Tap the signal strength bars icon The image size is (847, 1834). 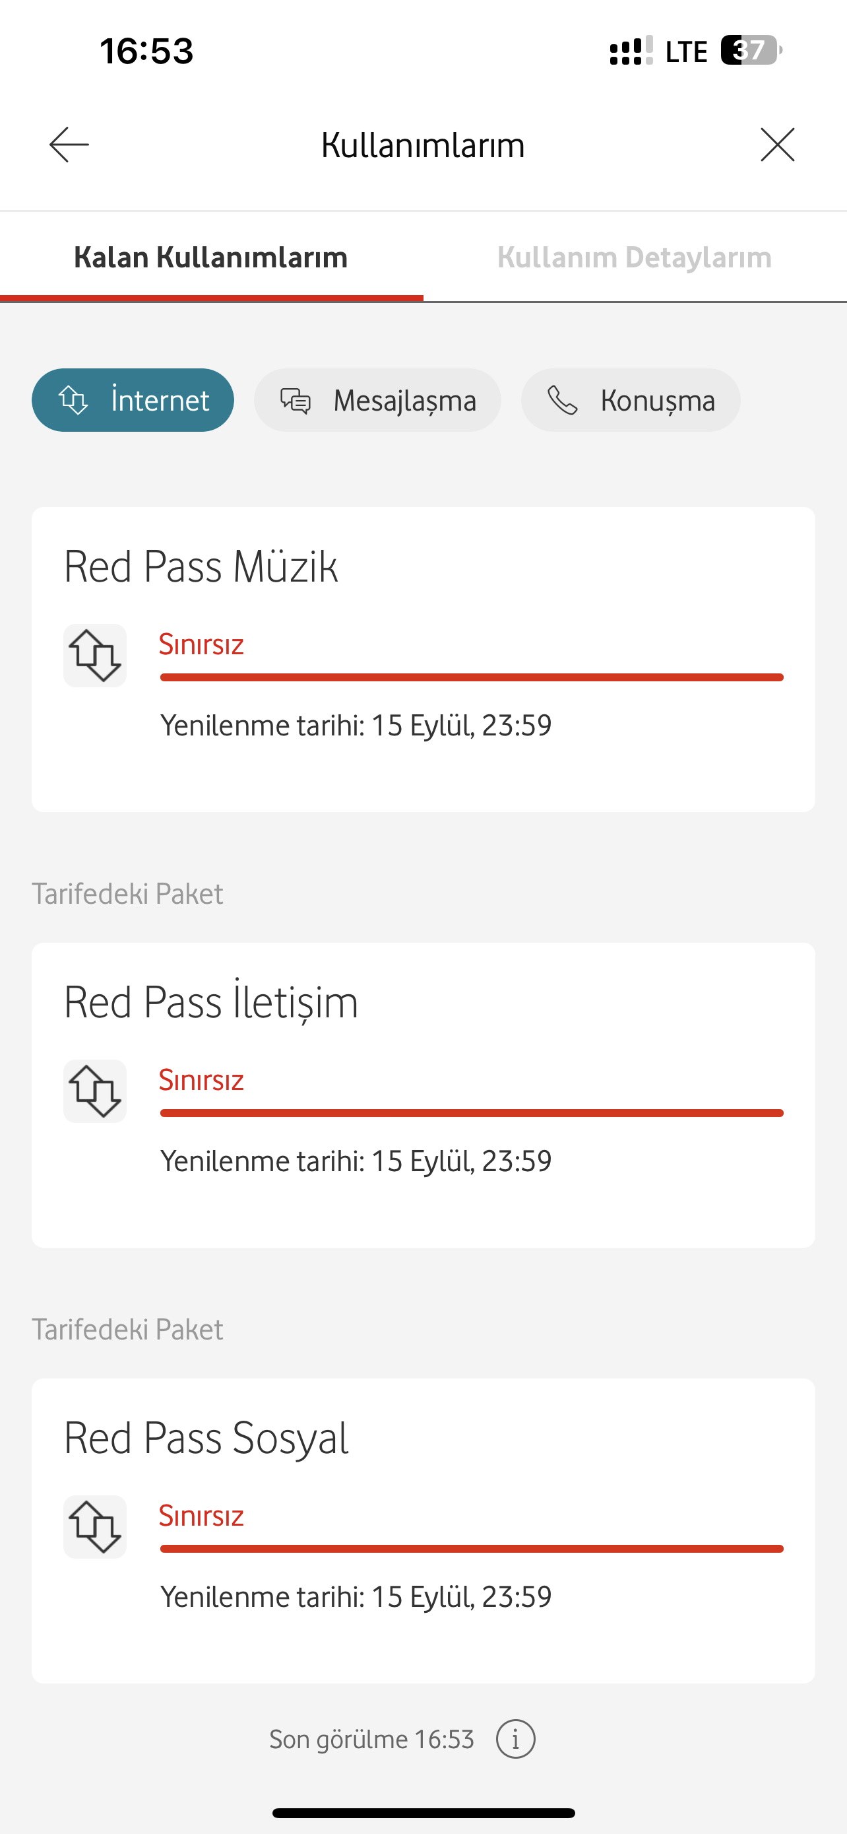[x=631, y=51]
